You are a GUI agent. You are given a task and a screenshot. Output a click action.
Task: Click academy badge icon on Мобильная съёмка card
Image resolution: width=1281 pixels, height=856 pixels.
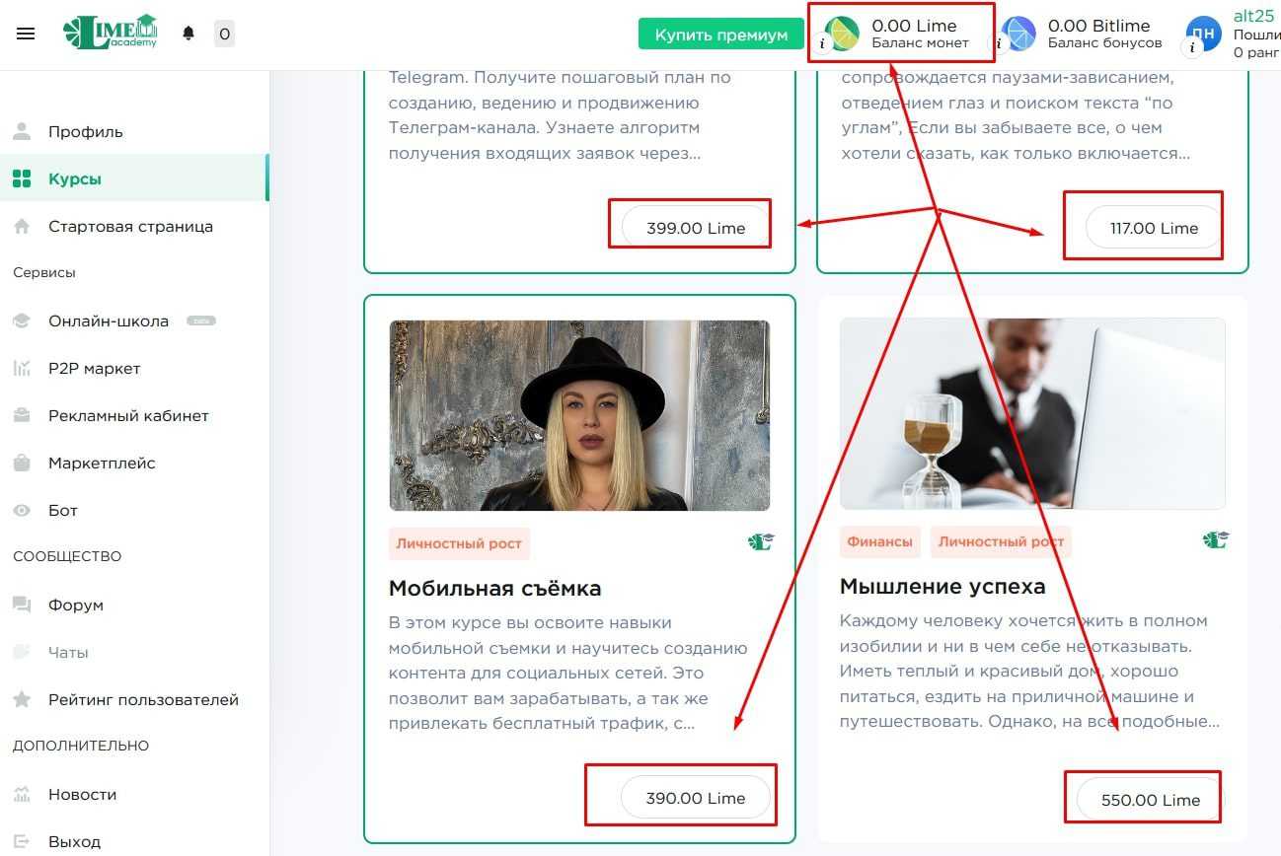pos(760,541)
